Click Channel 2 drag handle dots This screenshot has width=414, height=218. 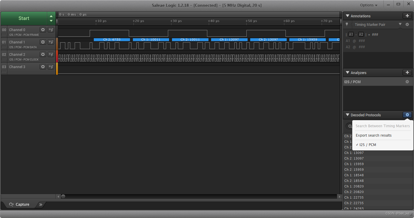tap(4, 59)
